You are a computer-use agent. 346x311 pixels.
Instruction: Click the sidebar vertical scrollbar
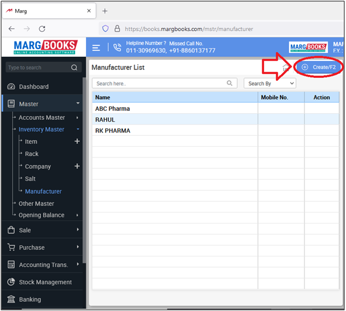(84, 170)
